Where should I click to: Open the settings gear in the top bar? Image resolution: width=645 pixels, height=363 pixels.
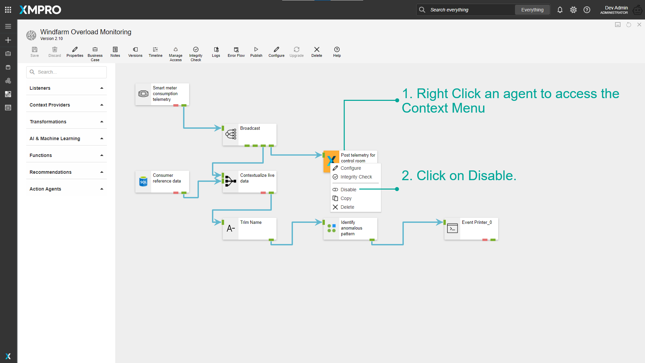(573, 10)
